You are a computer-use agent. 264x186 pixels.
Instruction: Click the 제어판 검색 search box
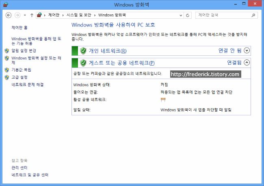tap(226, 15)
